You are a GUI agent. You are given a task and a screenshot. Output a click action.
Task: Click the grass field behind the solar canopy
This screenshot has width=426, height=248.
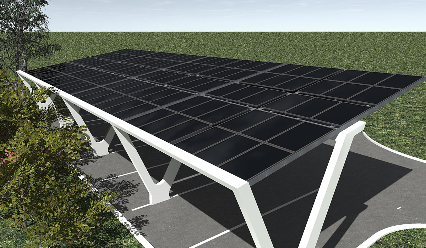click(x=248, y=43)
